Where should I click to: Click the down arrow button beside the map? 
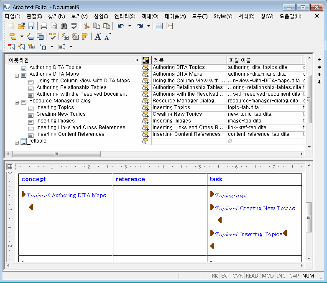click(319, 82)
